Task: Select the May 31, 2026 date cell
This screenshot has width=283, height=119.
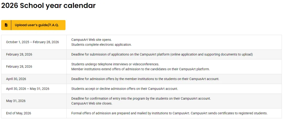Action: [16, 101]
